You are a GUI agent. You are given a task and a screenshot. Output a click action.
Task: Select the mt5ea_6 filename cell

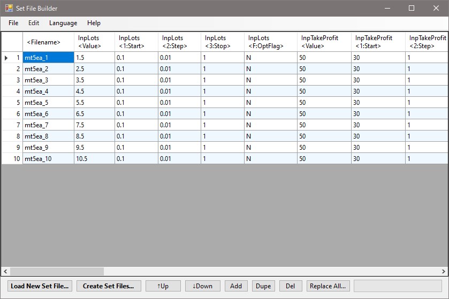click(x=48, y=113)
